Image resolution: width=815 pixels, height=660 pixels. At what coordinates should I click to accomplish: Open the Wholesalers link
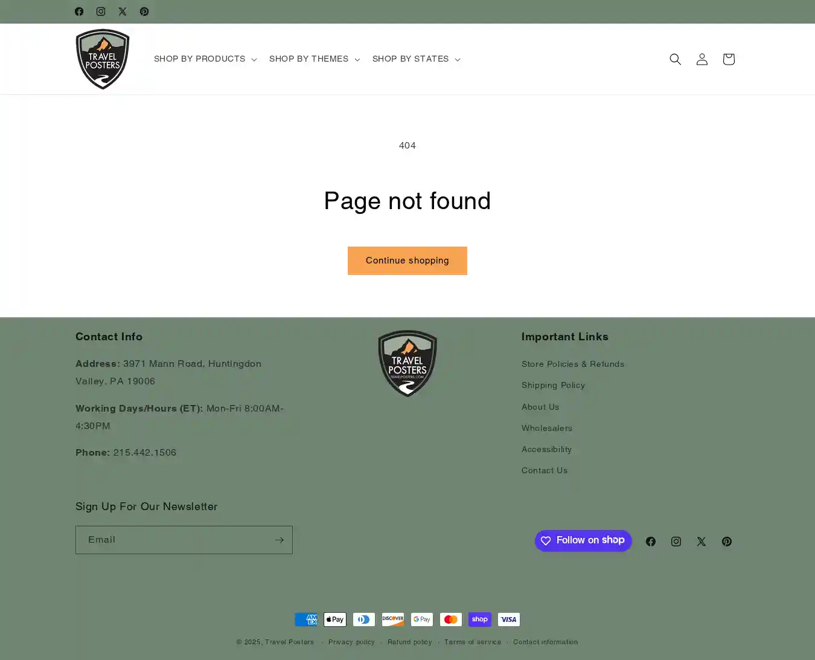pyautogui.click(x=546, y=428)
